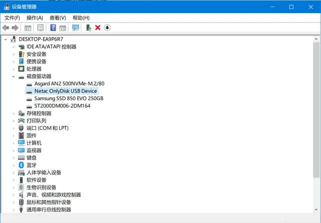Expand the 监视器 category
This screenshot has width=321, height=223.
(x=14, y=150)
